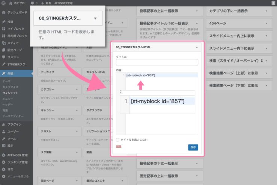Click the プラグイン icon
The image size is (277, 185).
4,124
